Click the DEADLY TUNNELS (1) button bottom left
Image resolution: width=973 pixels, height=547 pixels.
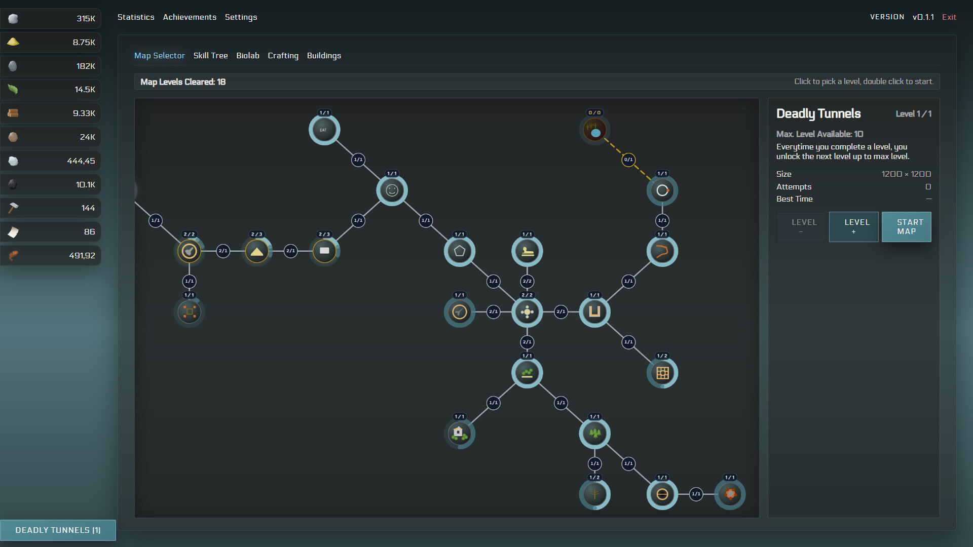58,530
